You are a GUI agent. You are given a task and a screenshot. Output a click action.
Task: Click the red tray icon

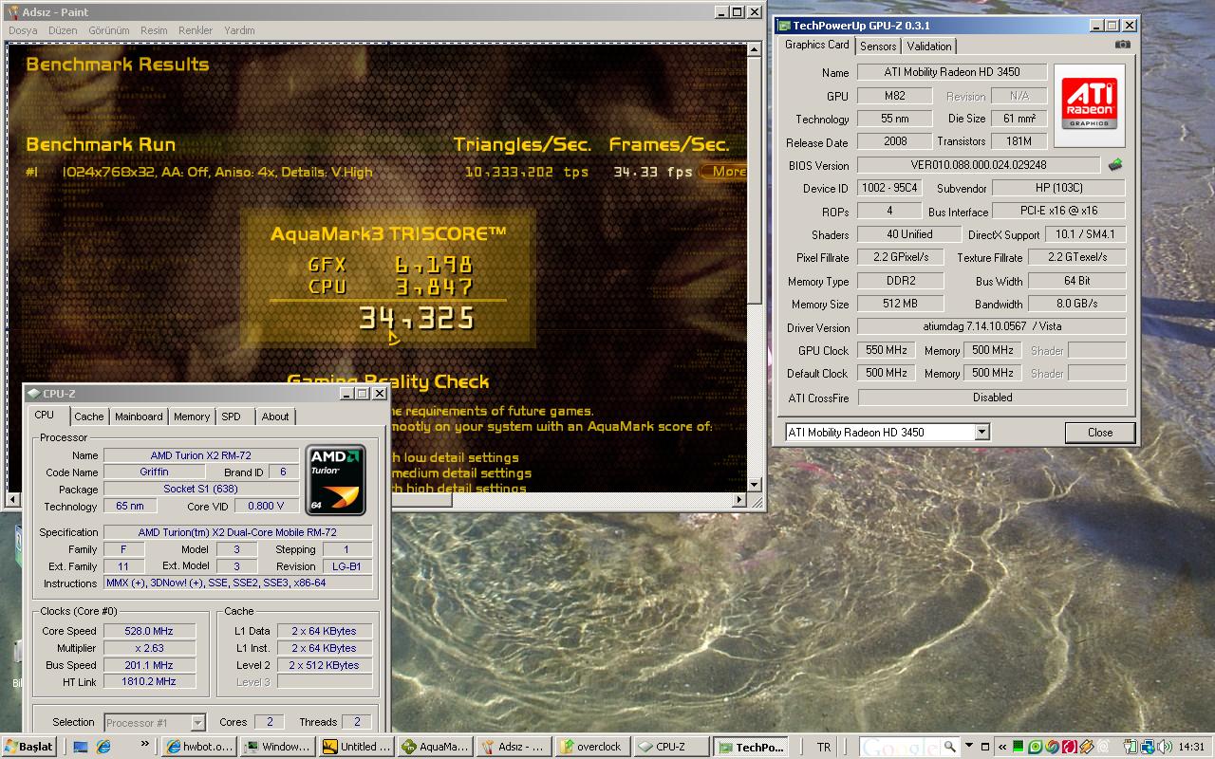pyautogui.click(x=1069, y=747)
